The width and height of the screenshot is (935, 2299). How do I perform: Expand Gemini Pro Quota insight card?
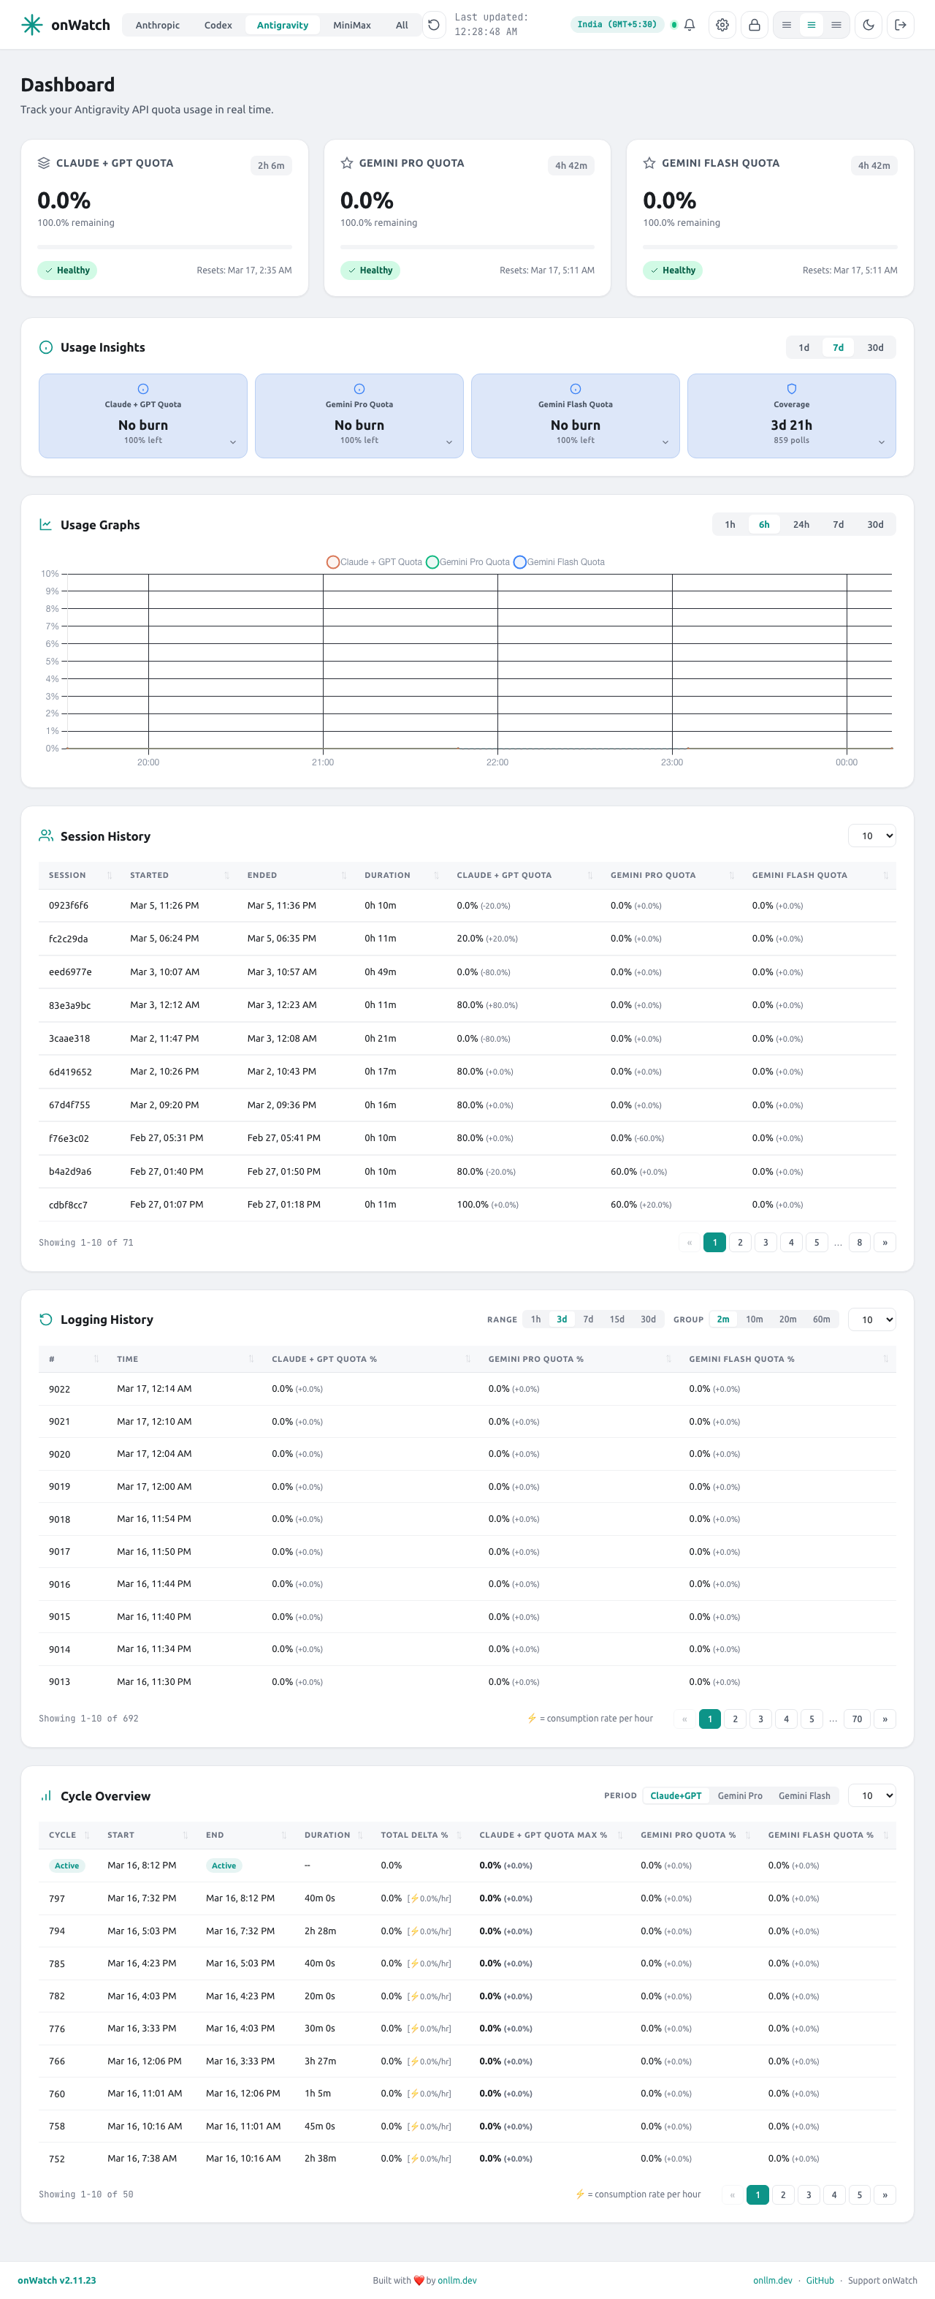[359, 416]
